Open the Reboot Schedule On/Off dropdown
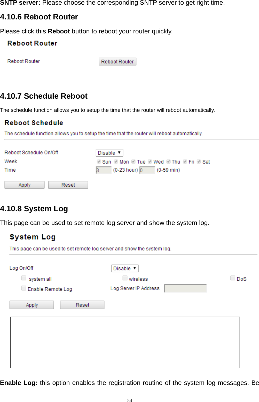 (109, 153)
